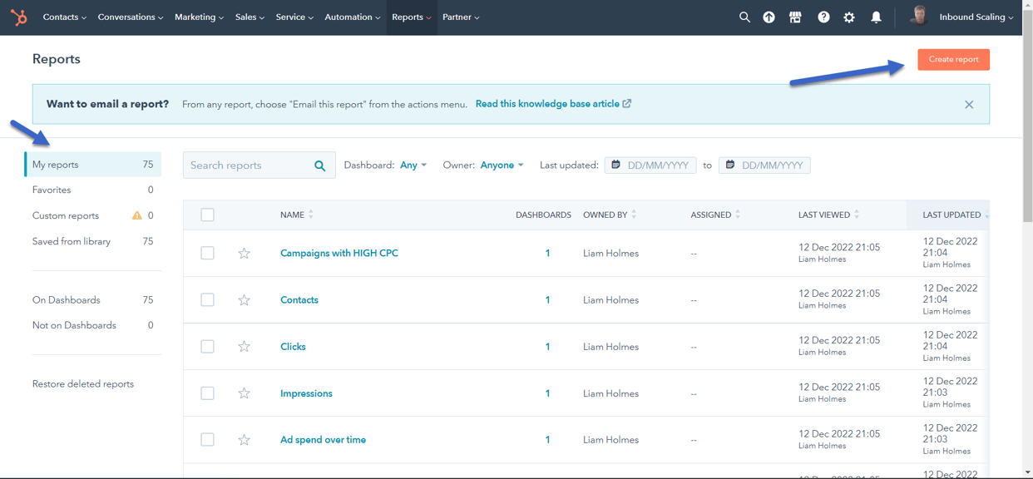Image resolution: width=1033 pixels, height=479 pixels.
Task: Star the Clicks report
Action: click(x=244, y=347)
